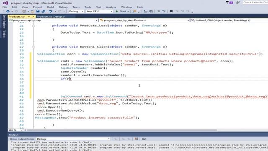Click the Clear Bookmarks toolbar icon

tap(188, 11)
